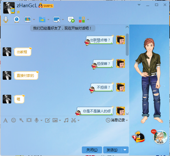Open zHanGcL's profile avatar in header
Image resolution: width=170 pixels, height=156 pixels.
[9, 8]
